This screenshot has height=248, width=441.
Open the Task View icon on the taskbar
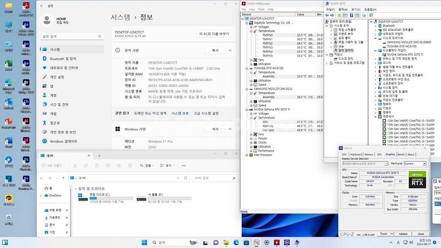[205, 242]
